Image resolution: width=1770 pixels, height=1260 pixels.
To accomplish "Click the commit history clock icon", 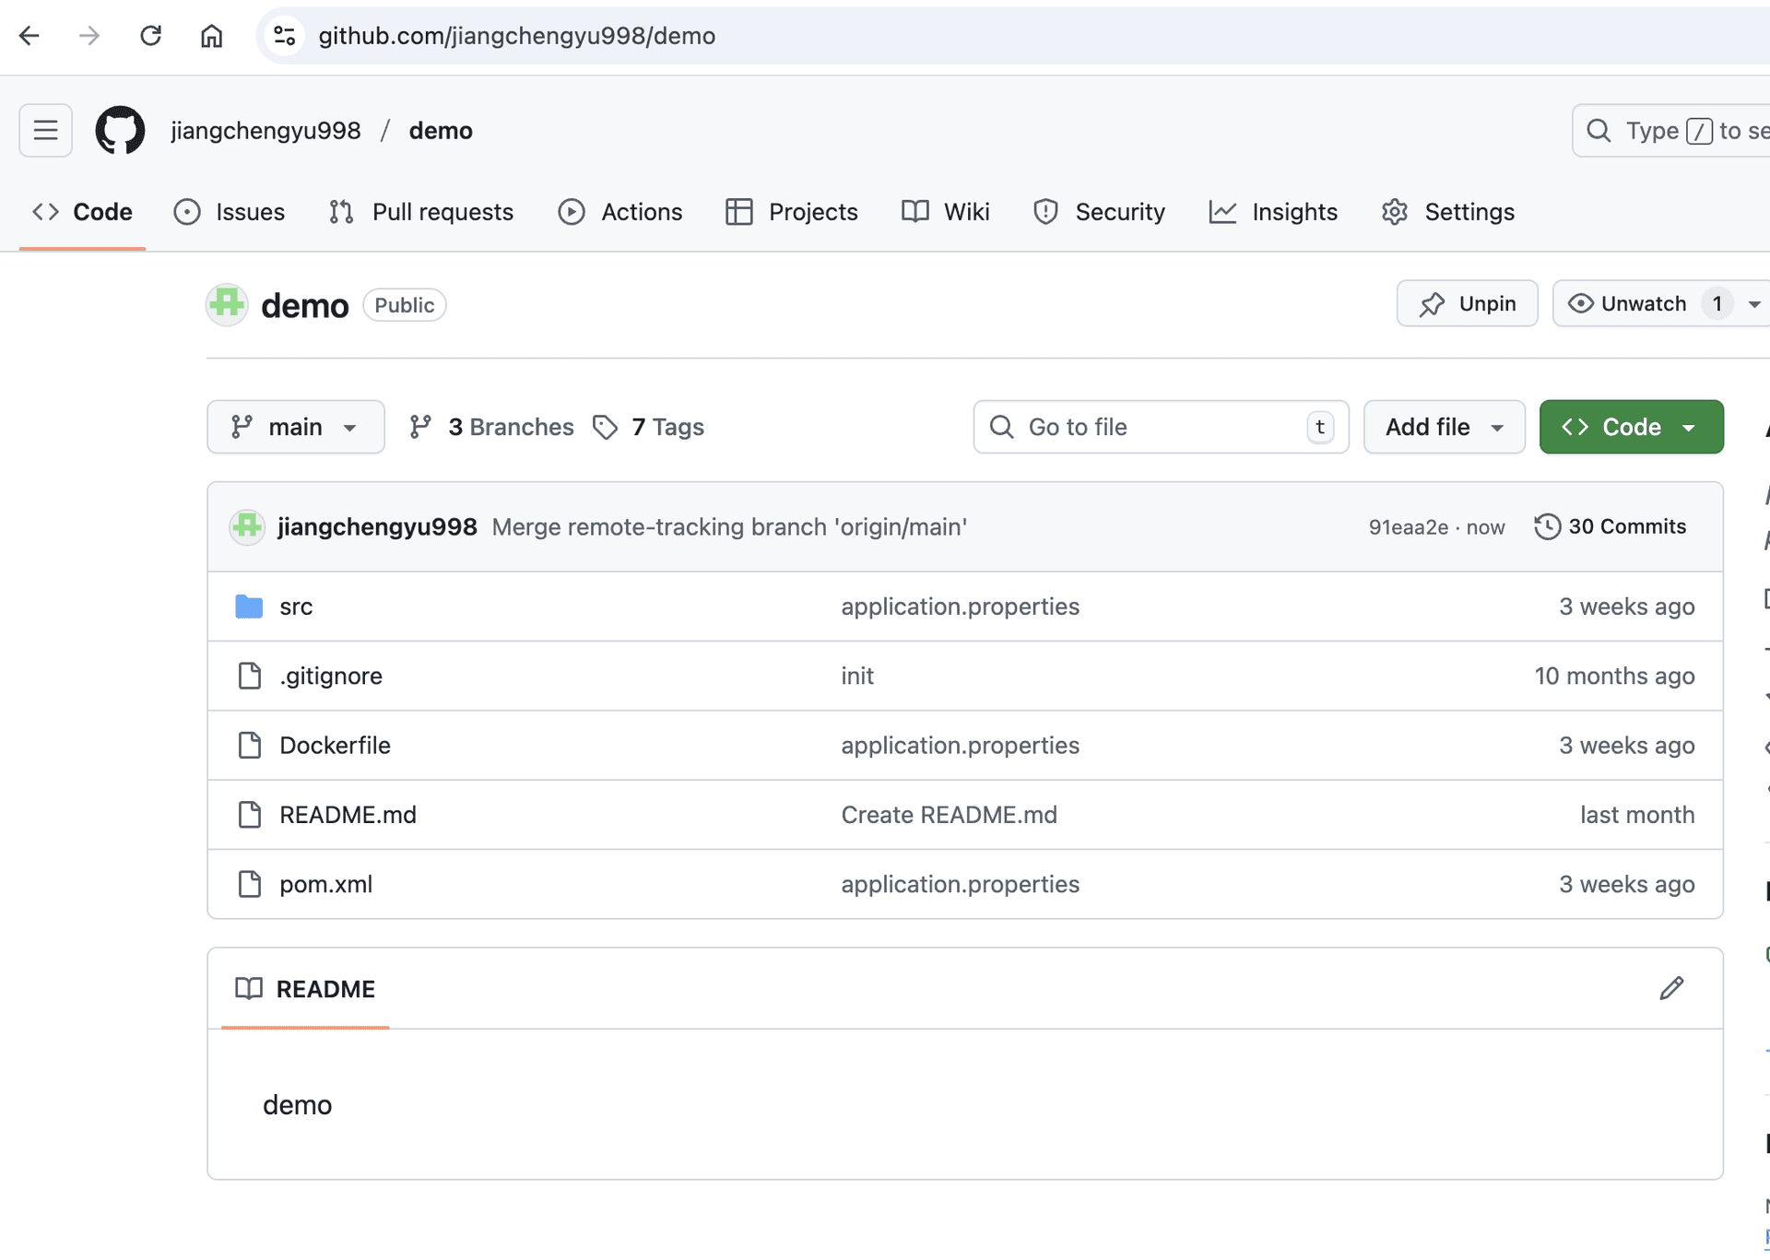I will 1548,526.
